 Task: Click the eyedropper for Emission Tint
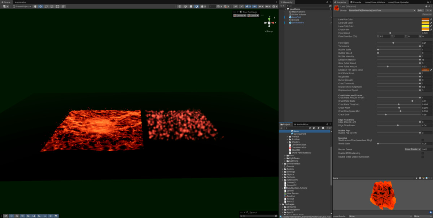click(x=431, y=70)
